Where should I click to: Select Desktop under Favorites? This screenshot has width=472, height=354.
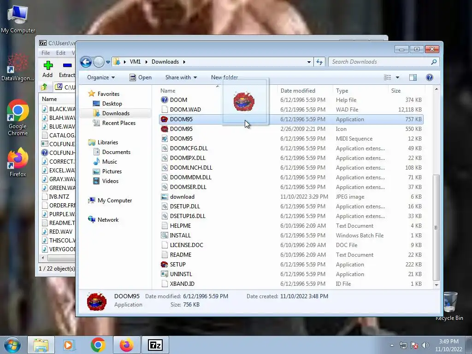pyautogui.click(x=112, y=104)
